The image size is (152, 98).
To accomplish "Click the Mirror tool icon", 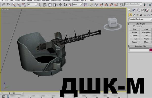I will [x=146, y=5].
